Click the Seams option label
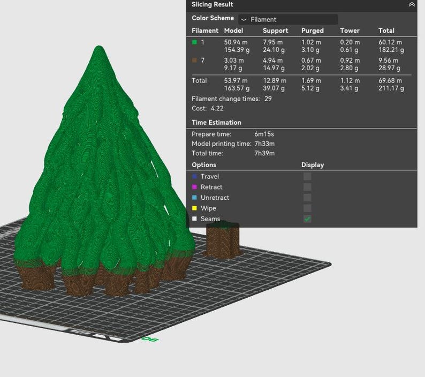Screen dimensions: 425x377 (x=210, y=219)
